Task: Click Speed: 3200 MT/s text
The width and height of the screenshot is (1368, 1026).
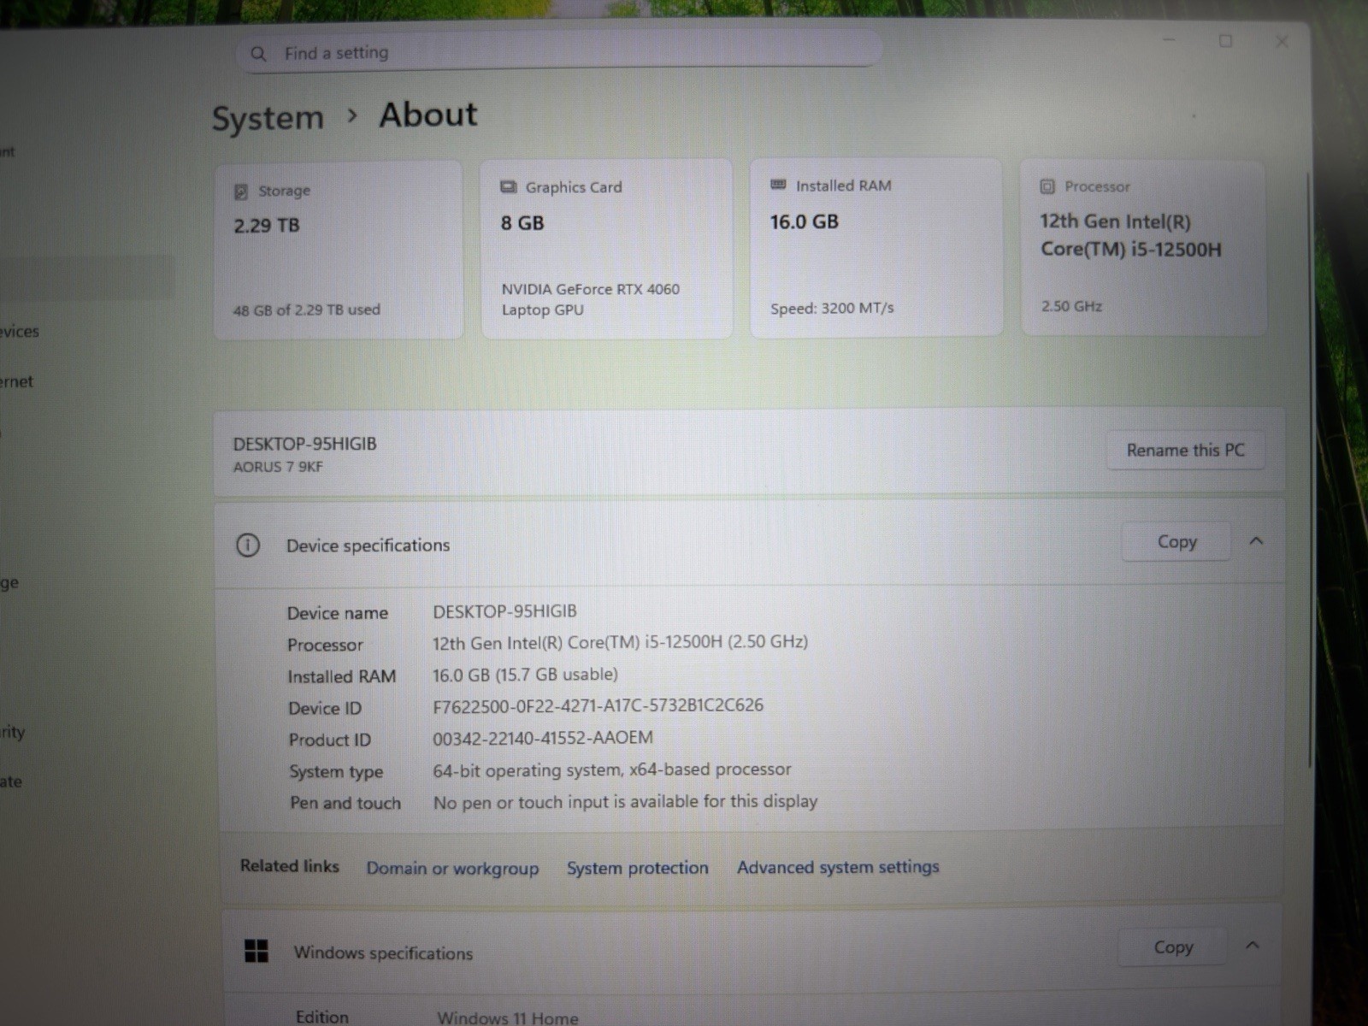Action: [x=831, y=308]
